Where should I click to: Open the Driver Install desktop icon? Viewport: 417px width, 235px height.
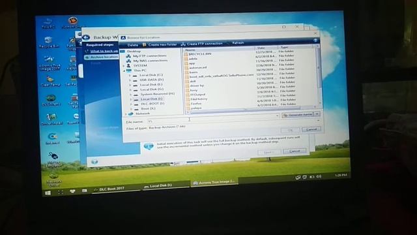point(51,119)
